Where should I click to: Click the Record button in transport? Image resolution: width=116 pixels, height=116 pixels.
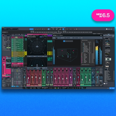coord(58,88)
